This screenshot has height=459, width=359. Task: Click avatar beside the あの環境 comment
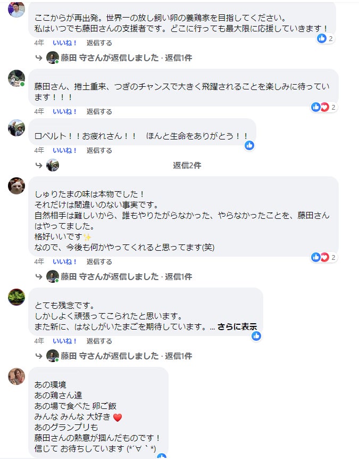[16, 376]
